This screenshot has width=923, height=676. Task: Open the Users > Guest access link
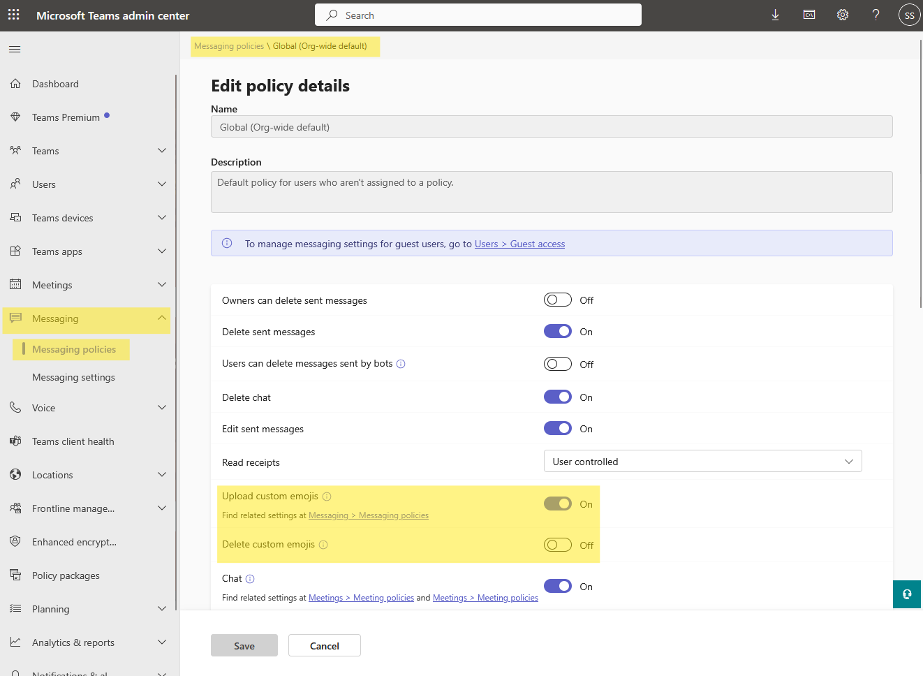519,244
